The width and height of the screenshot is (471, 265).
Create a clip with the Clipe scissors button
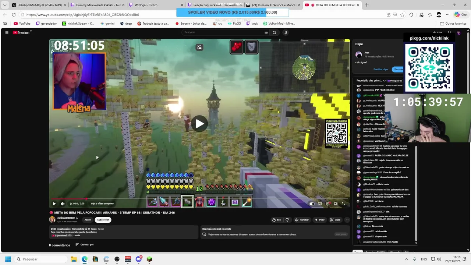[335, 220]
